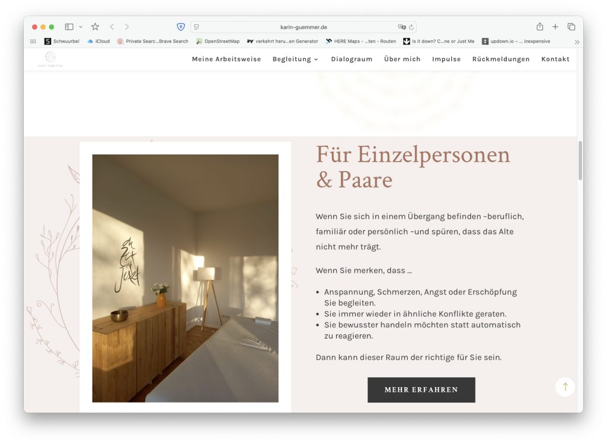The image size is (607, 444).
Task: Open the Share icon
Action: pyautogui.click(x=539, y=26)
